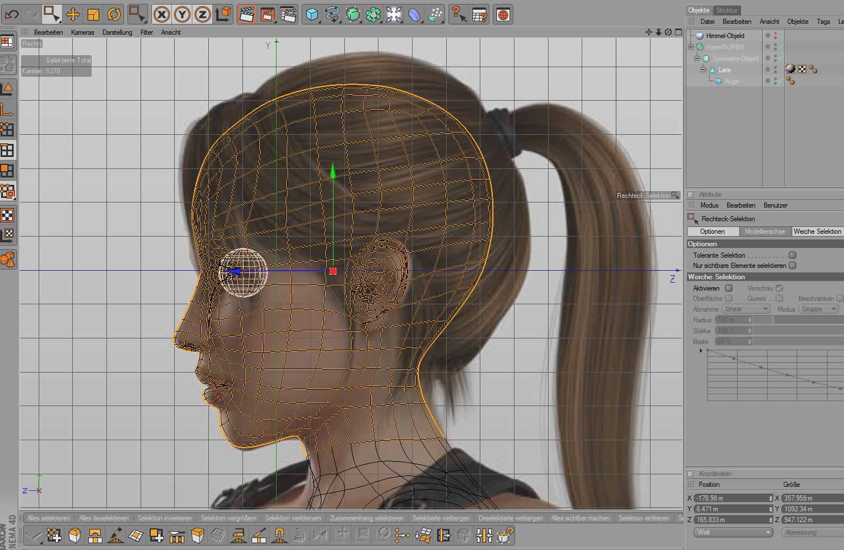Open the HyperNURBS generator icon
The width and height of the screenshot is (844, 550).
click(353, 14)
